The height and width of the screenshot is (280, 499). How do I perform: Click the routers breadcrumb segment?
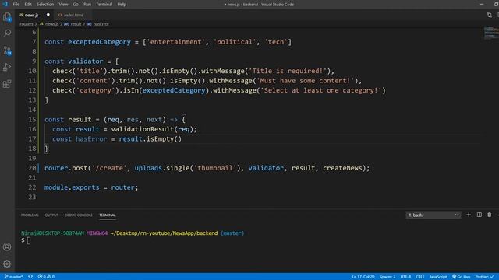pyautogui.click(x=27, y=24)
